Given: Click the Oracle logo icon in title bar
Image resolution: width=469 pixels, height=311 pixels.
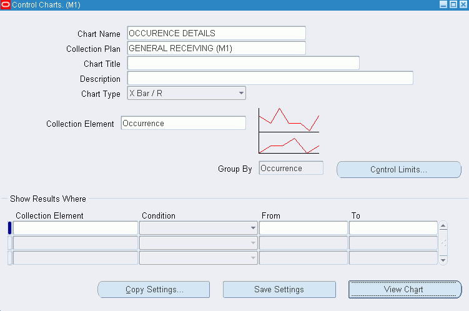Looking at the screenshot, I should pos(6,5).
